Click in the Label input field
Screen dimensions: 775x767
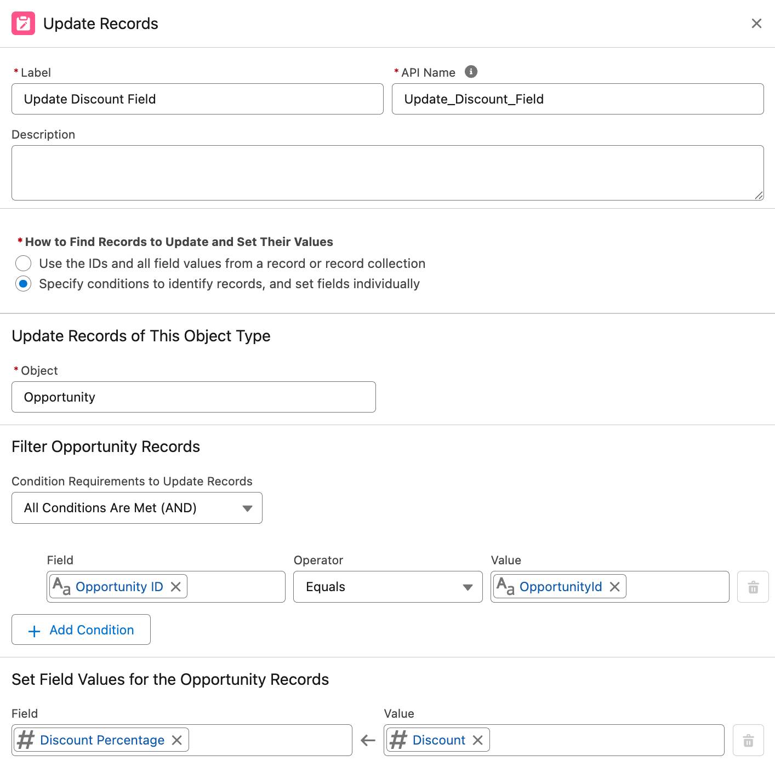pos(197,99)
